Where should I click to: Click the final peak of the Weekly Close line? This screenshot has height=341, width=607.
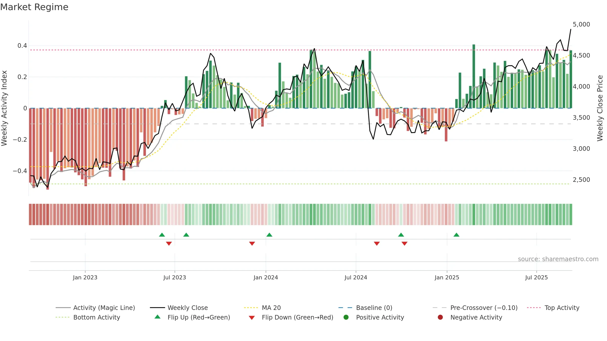pos(571,30)
